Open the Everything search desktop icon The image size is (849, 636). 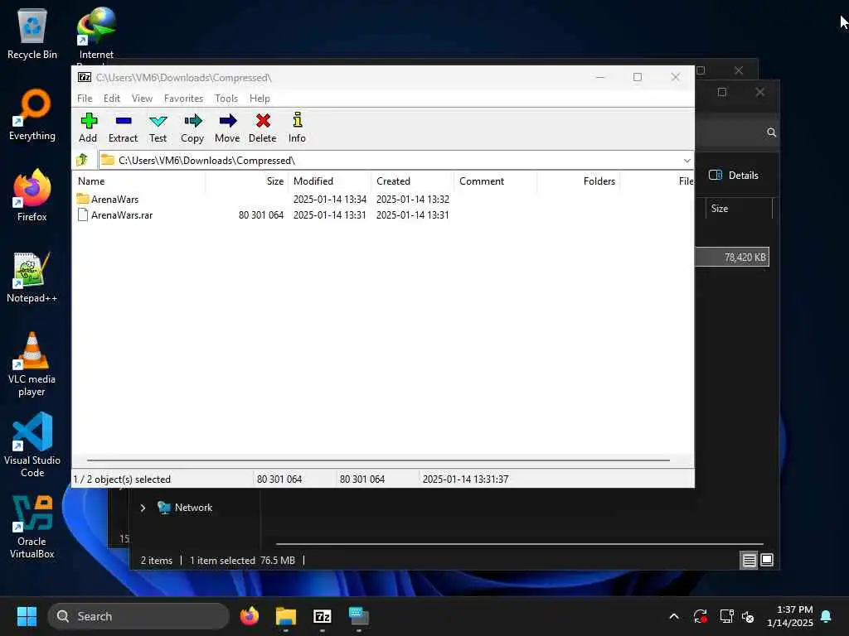(x=32, y=114)
